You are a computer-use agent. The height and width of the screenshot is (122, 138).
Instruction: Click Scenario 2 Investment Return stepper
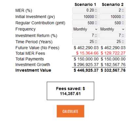click(123, 35)
